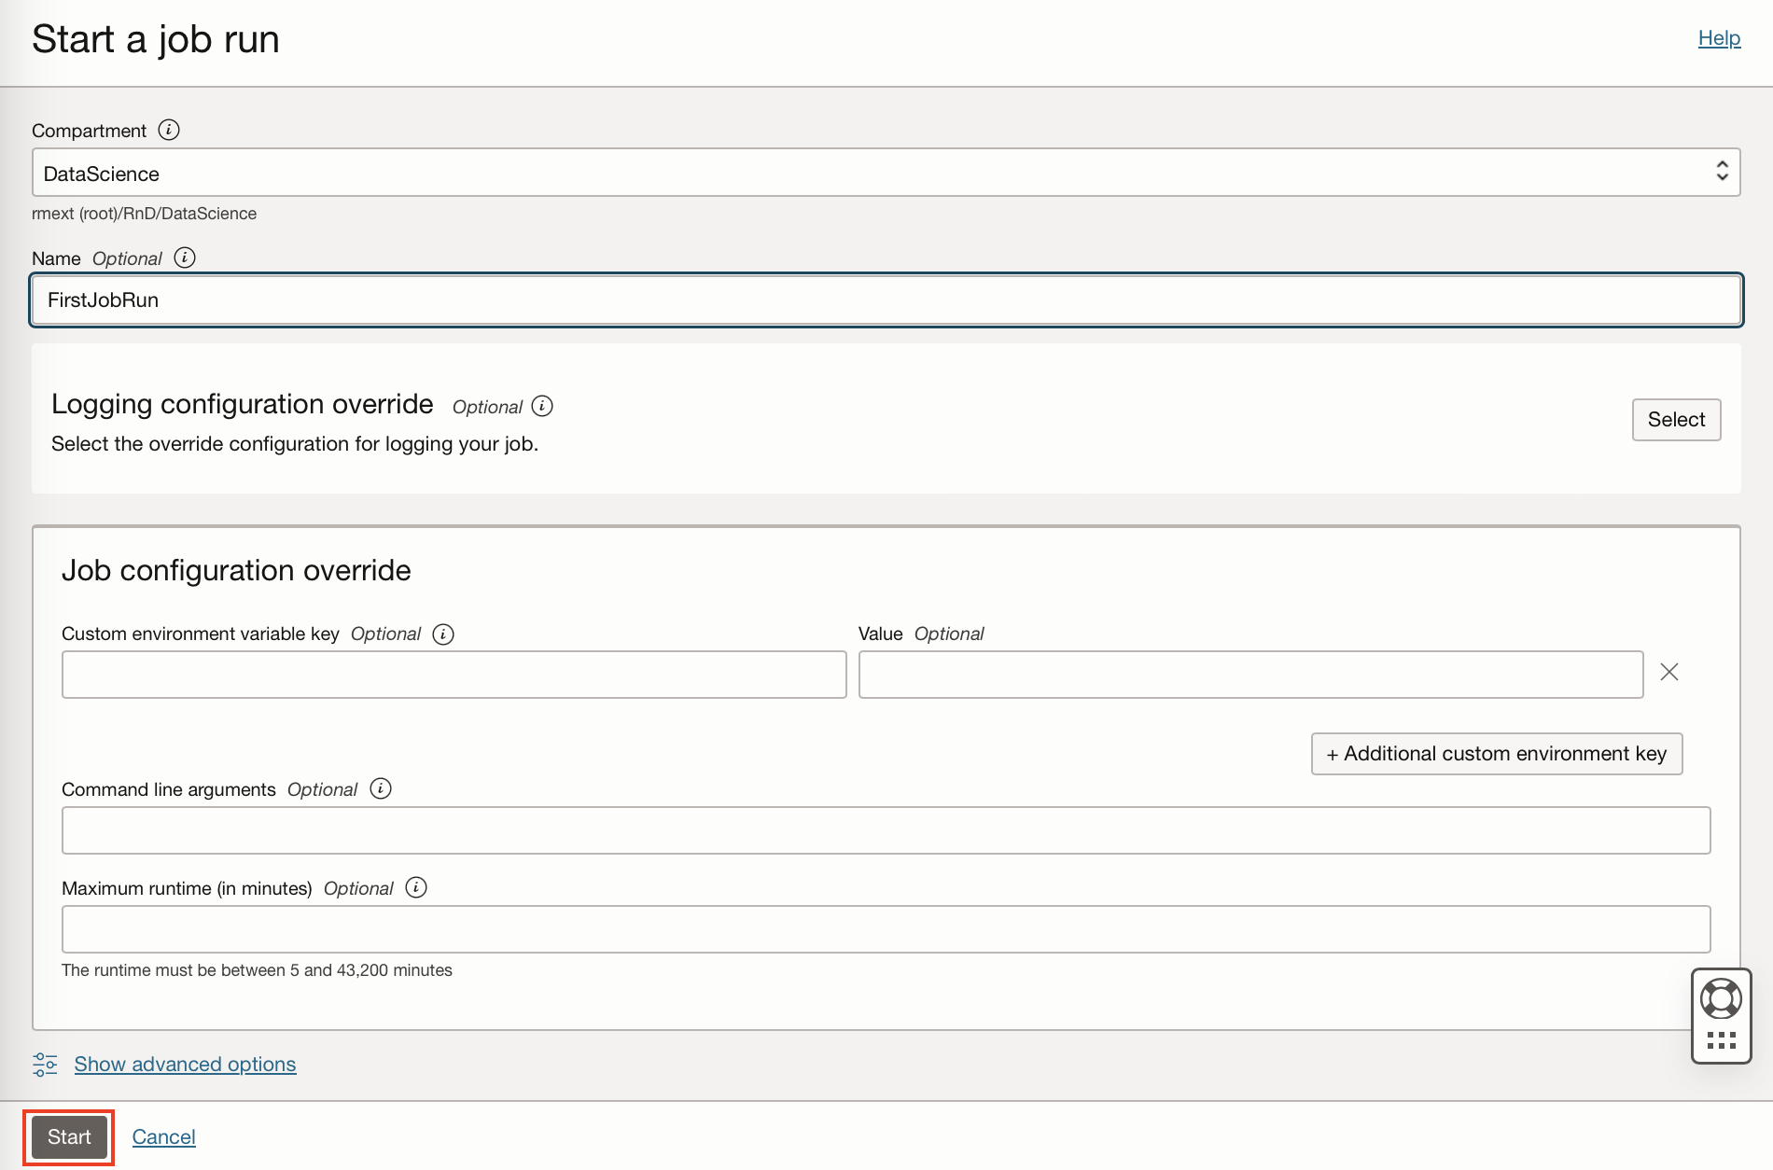Add an additional custom environment key

click(1496, 753)
